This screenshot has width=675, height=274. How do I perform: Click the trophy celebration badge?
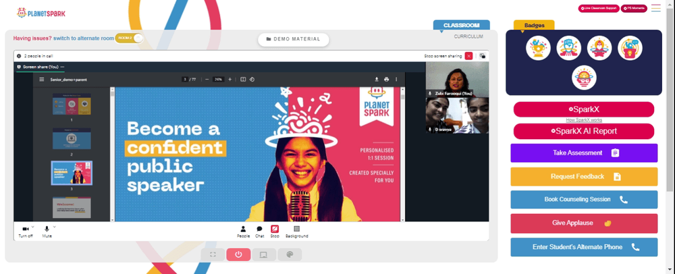(x=538, y=48)
